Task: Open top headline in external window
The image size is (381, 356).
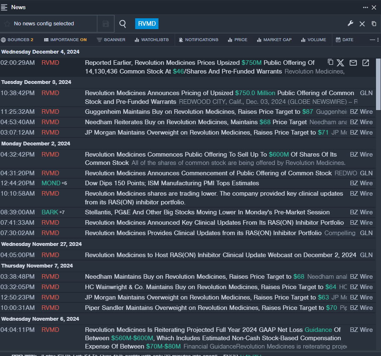Action: click(x=366, y=63)
